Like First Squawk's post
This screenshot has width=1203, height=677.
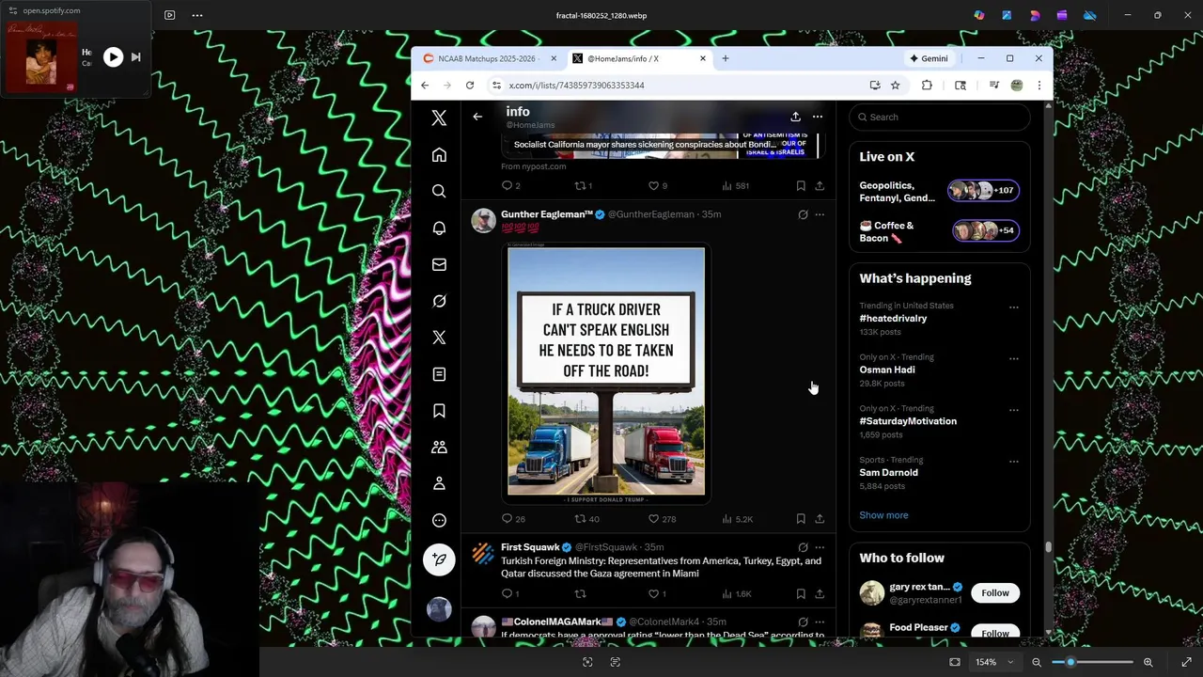pyautogui.click(x=657, y=594)
